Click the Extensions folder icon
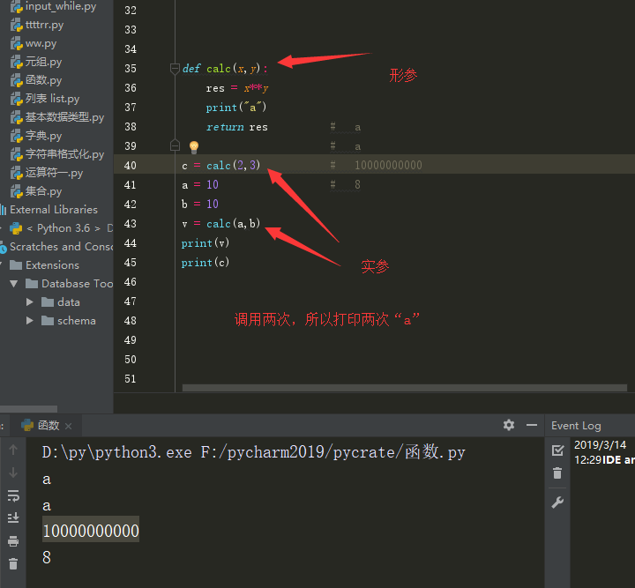 pyautogui.click(x=16, y=265)
